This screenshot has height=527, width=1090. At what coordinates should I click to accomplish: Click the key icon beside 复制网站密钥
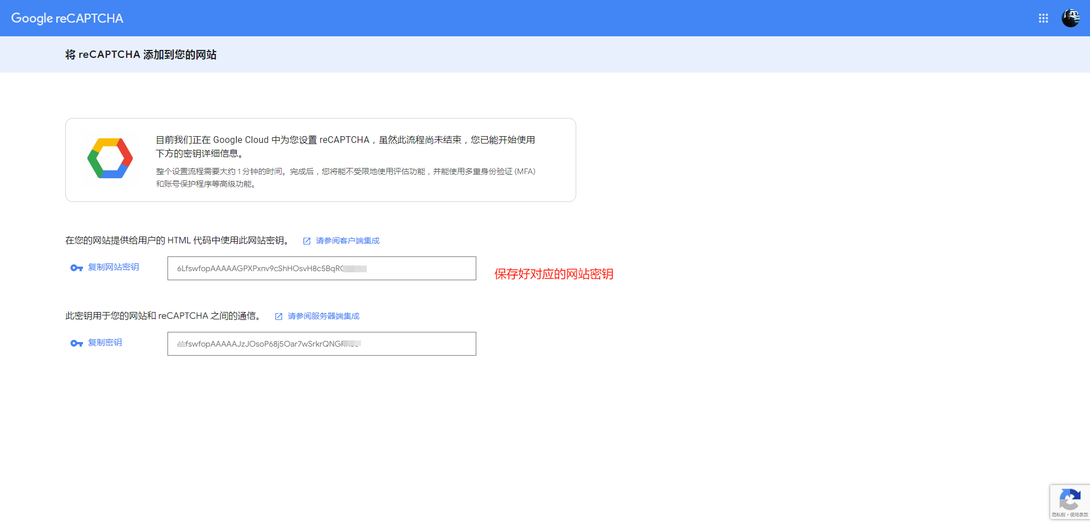pyautogui.click(x=76, y=267)
